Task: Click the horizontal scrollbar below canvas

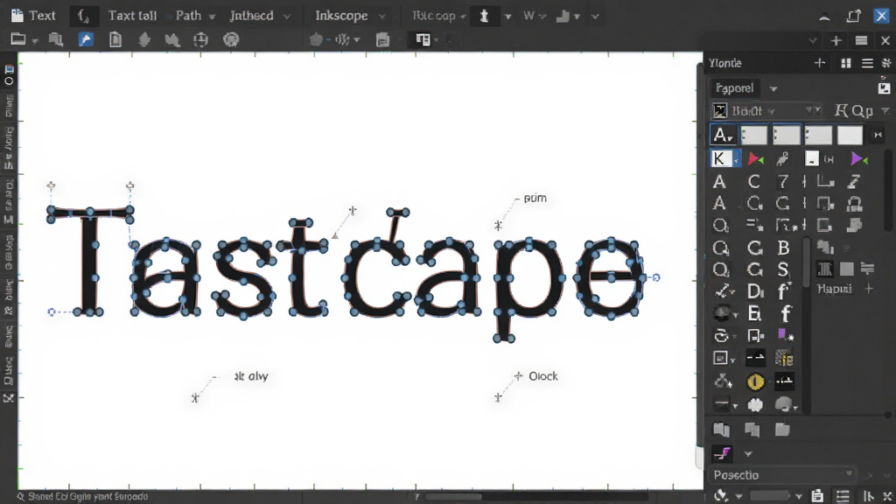Action: point(452,497)
